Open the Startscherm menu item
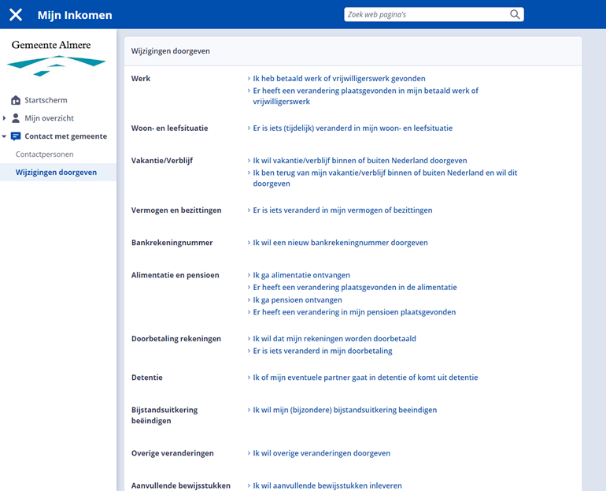606x491 pixels. coord(46,100)
